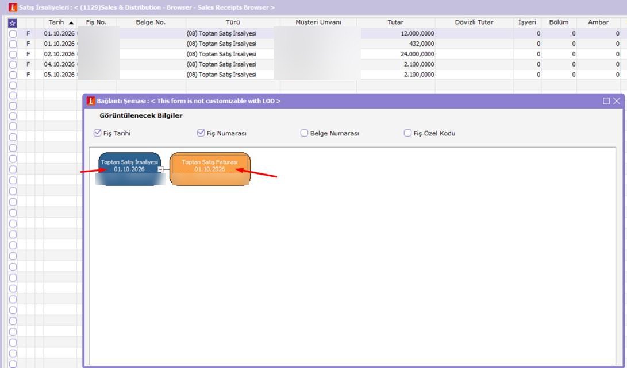The image size is (627, 368).
Task: Select the row circle for the 05.10.2026 receipt
Action: click(13, 75)
